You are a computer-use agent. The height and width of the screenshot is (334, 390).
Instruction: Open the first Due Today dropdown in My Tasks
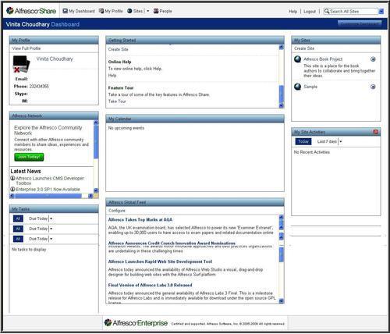(41, 219)
